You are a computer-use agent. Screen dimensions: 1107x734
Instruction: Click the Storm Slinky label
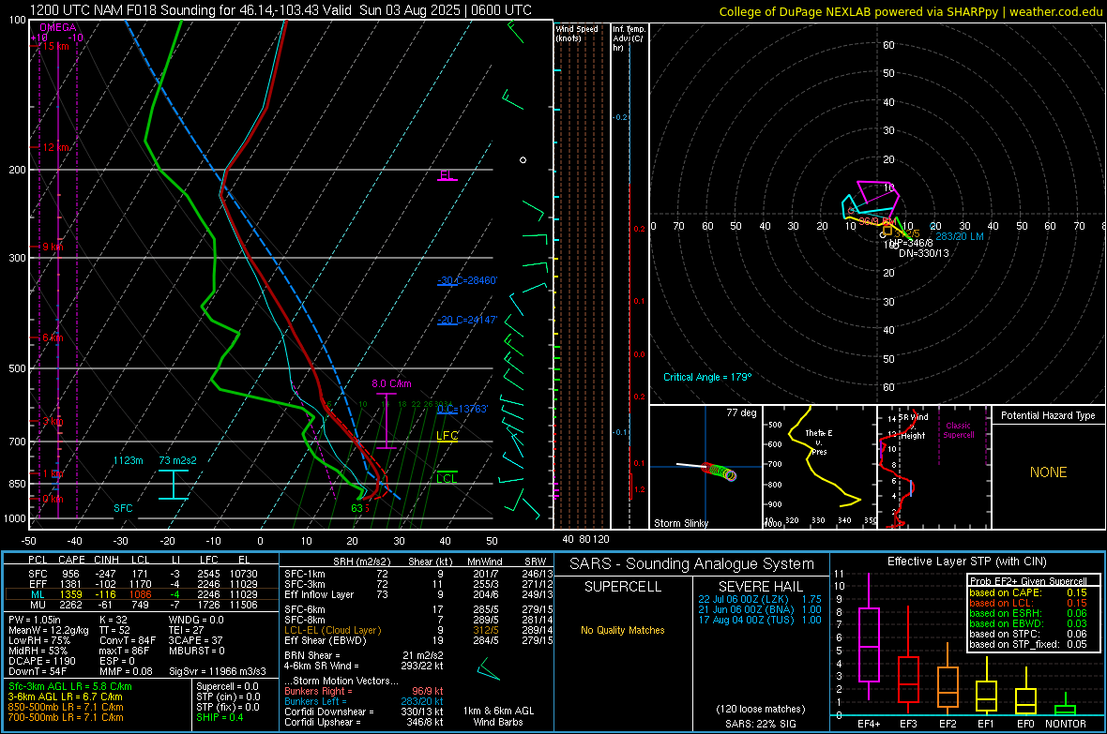680,523
